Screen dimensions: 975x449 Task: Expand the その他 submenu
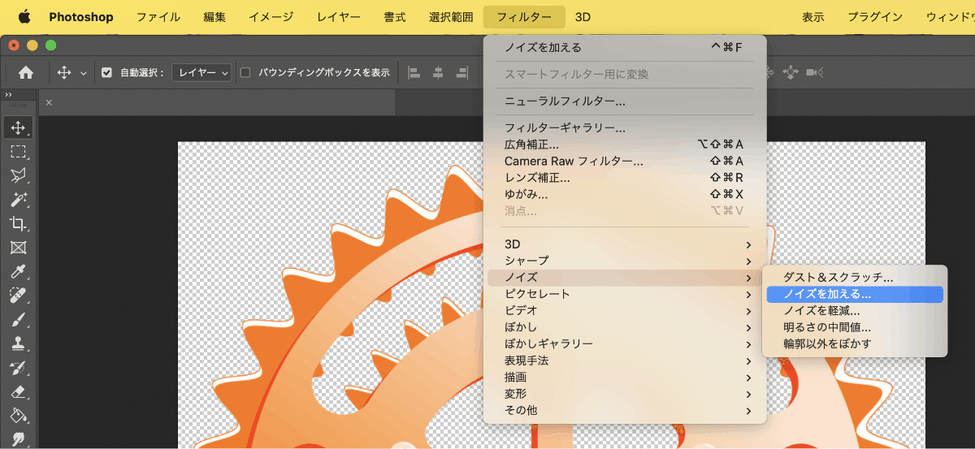[625, 410]
